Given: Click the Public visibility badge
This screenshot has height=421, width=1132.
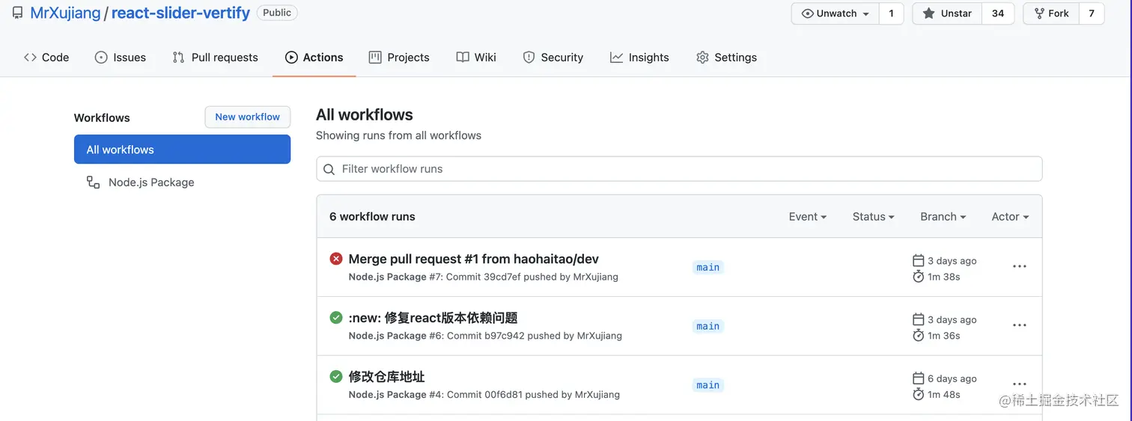Looking at the screenshot, I should (277, 13).
